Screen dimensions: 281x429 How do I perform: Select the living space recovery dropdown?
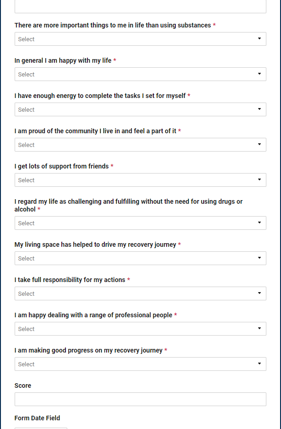(x=140, y=258)
